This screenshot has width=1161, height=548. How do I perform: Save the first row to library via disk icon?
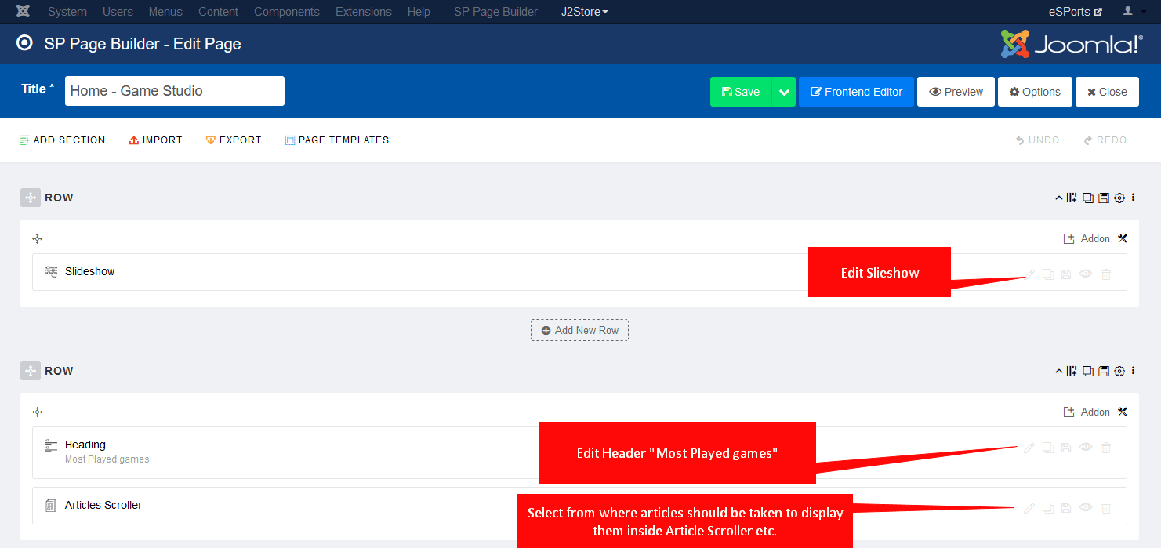[x=1104, y=198]
